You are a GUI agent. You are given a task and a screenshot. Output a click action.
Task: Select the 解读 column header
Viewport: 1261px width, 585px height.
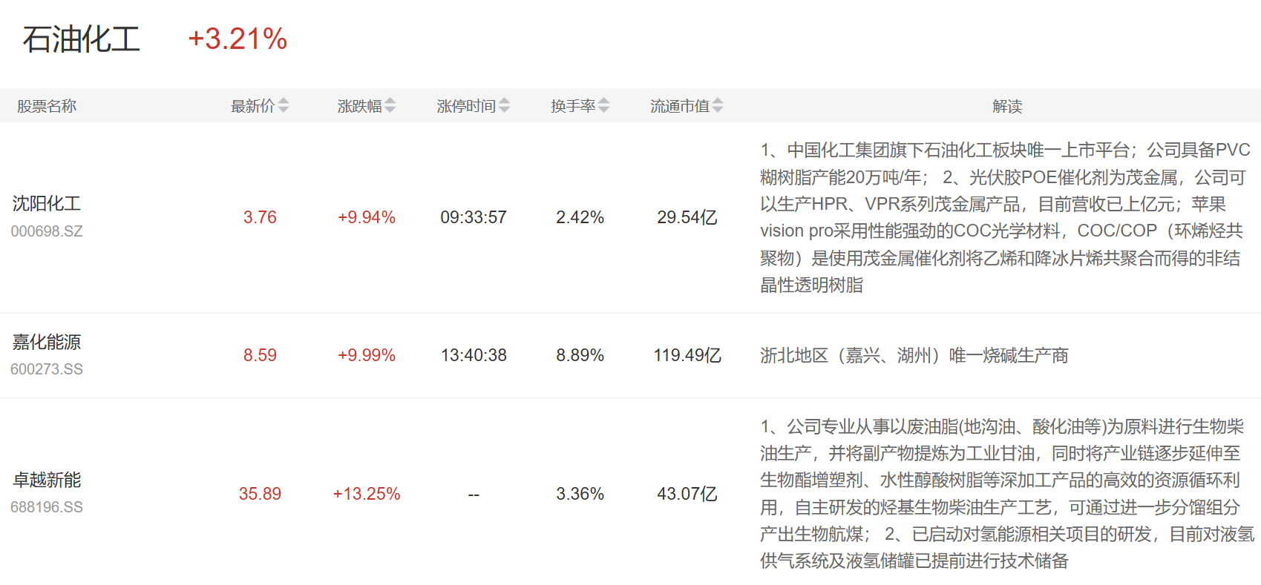pos(1007,106)
